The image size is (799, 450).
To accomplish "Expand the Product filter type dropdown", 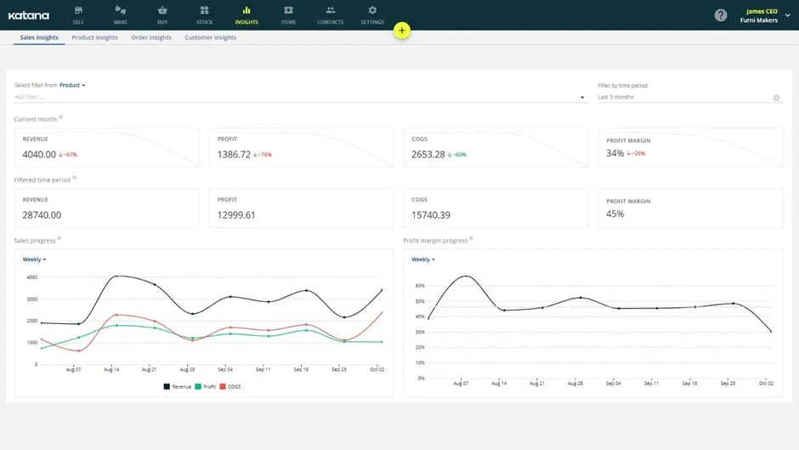I will [72, 85].
